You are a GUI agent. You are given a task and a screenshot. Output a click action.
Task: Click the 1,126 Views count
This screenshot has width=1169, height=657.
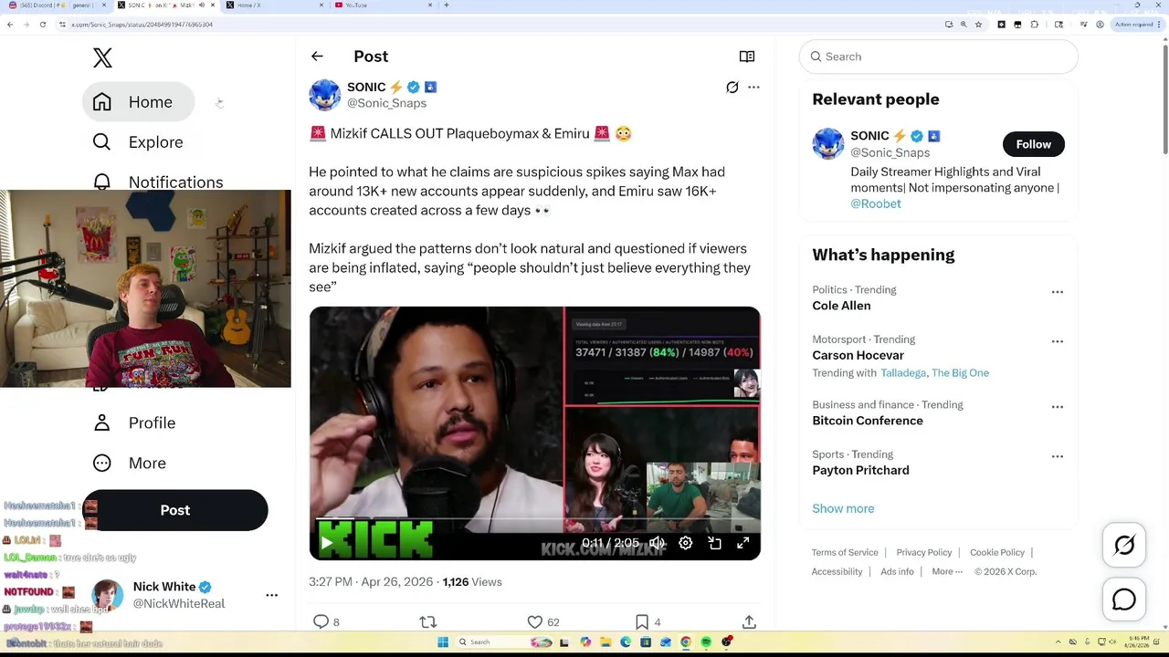point(472,582)
